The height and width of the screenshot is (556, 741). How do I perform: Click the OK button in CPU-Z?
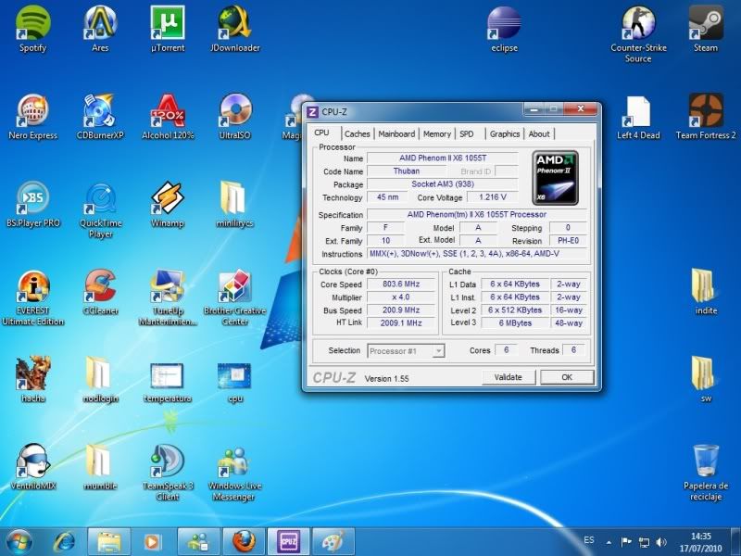(567, 377)
